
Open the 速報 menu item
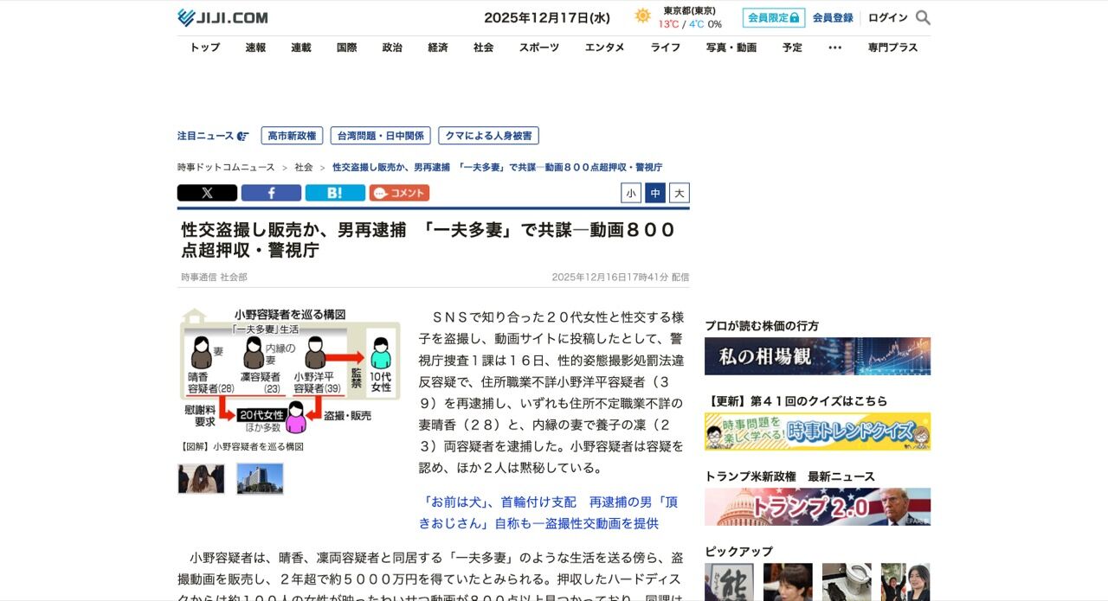[255, 48]
